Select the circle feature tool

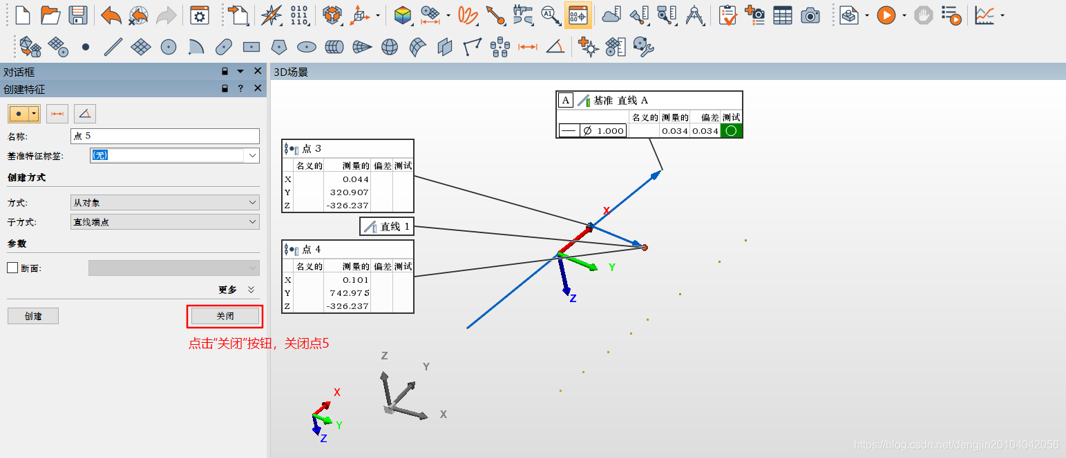pyautogui.click(x=169, y=47)
